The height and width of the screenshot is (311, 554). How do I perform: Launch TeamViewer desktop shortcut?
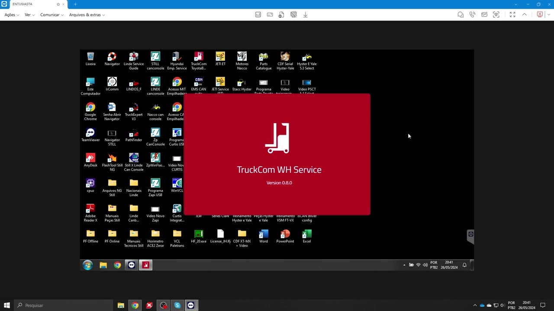(90, 135)
